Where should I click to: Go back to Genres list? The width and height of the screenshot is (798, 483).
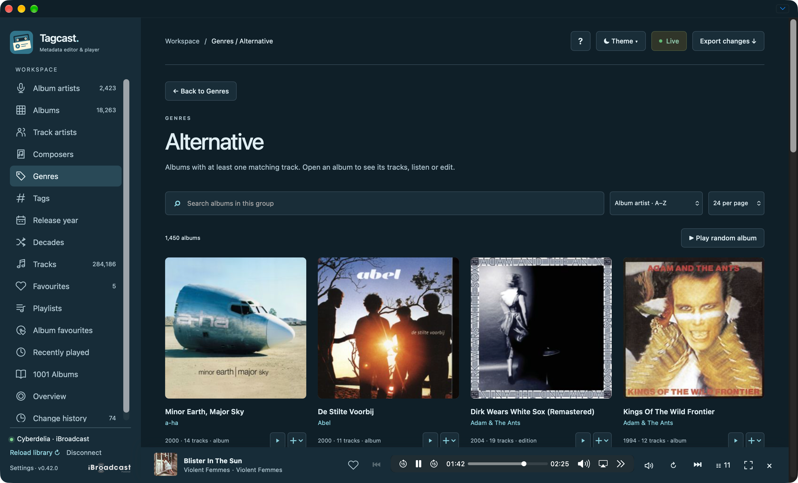pos(201,91)
